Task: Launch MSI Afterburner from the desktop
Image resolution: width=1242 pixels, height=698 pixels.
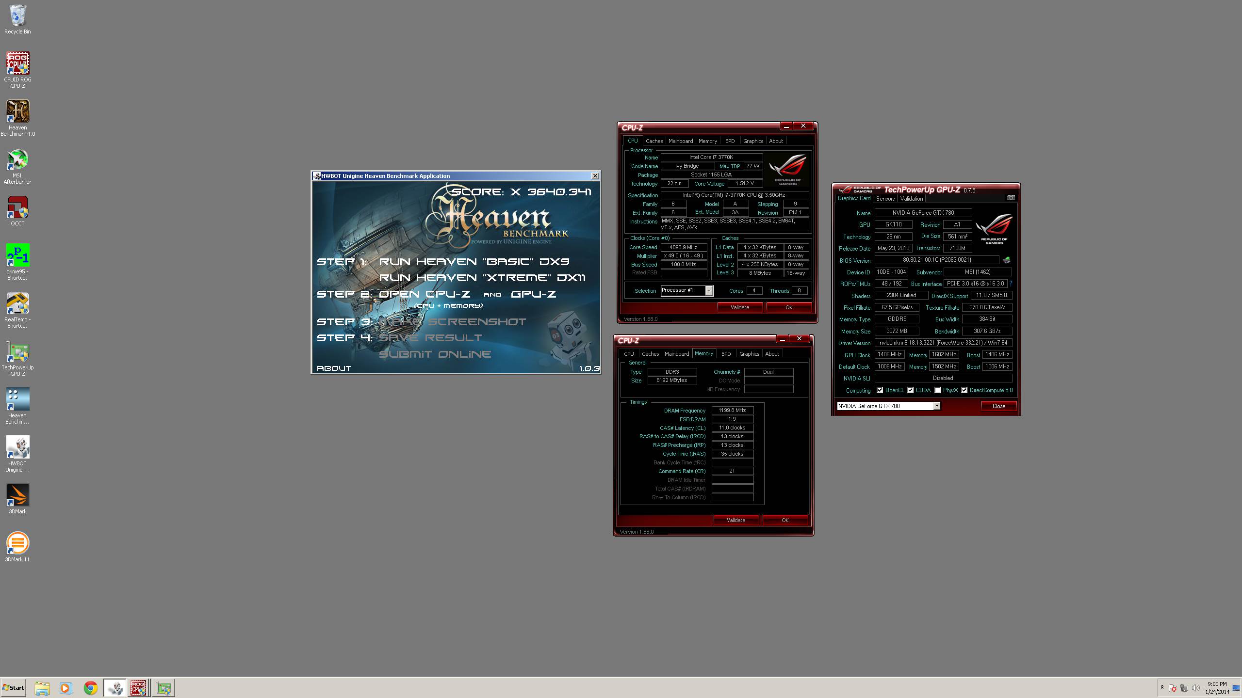Action: 17,166
